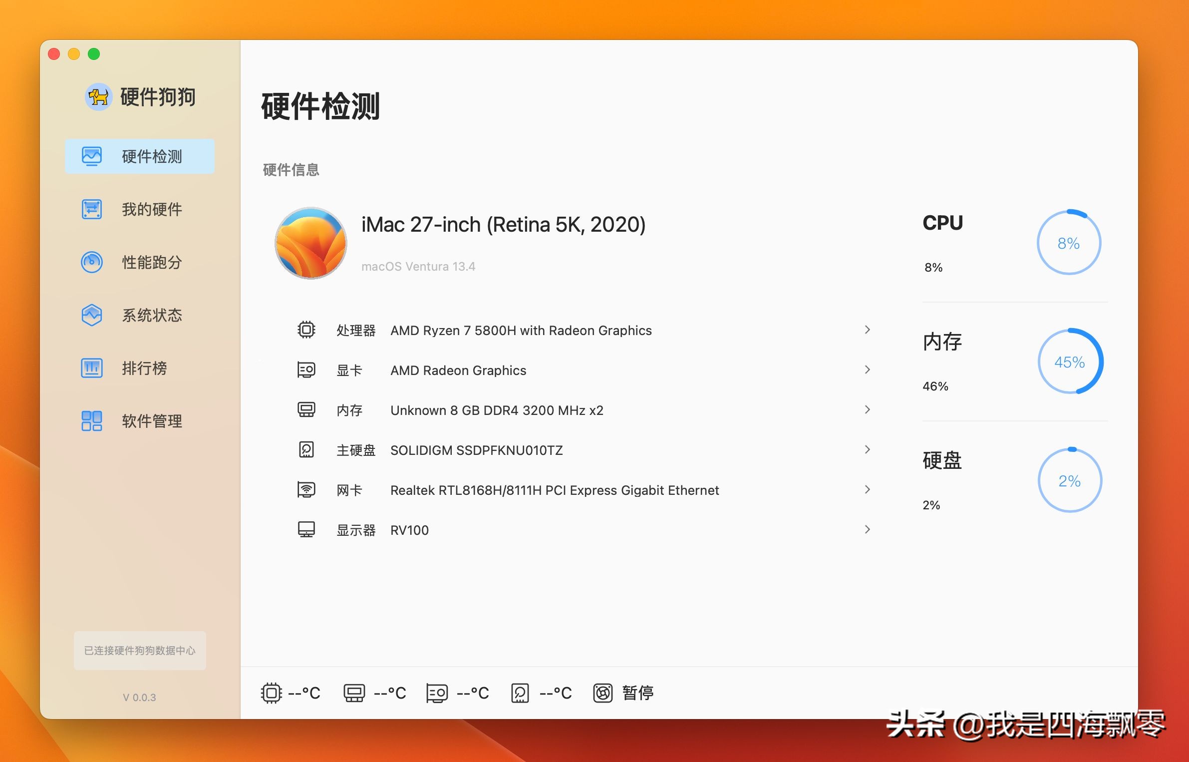1189x762 pixels.
Task: Click the 软件管理 grid icon
Action: click(x=92, y=421)
